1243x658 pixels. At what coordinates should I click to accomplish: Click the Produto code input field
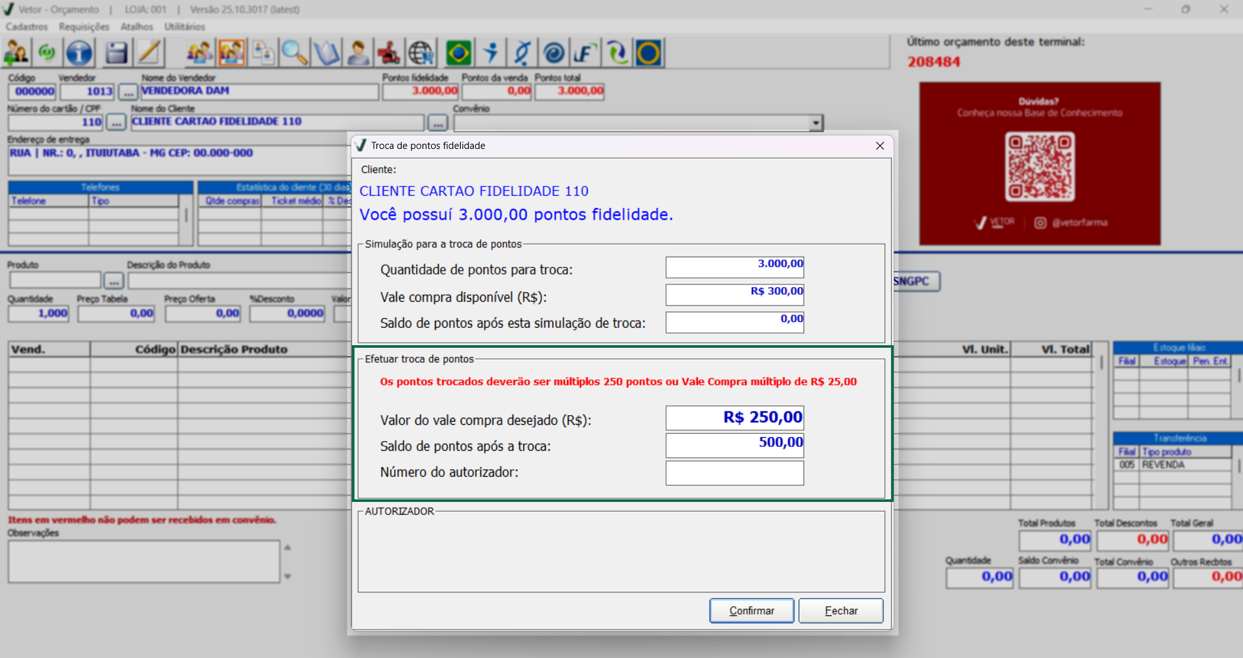click(56, 281)
